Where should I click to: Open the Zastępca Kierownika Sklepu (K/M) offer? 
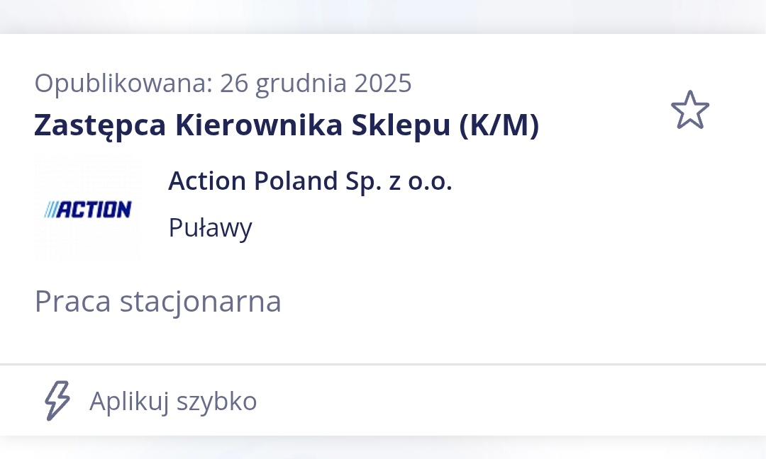286,125
